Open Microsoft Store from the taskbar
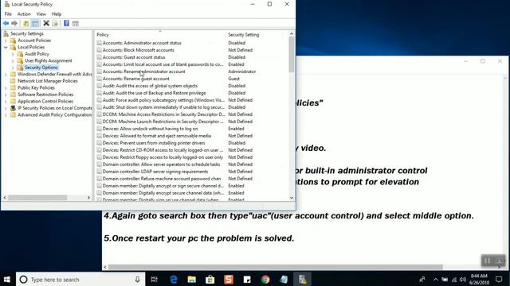 210,279
